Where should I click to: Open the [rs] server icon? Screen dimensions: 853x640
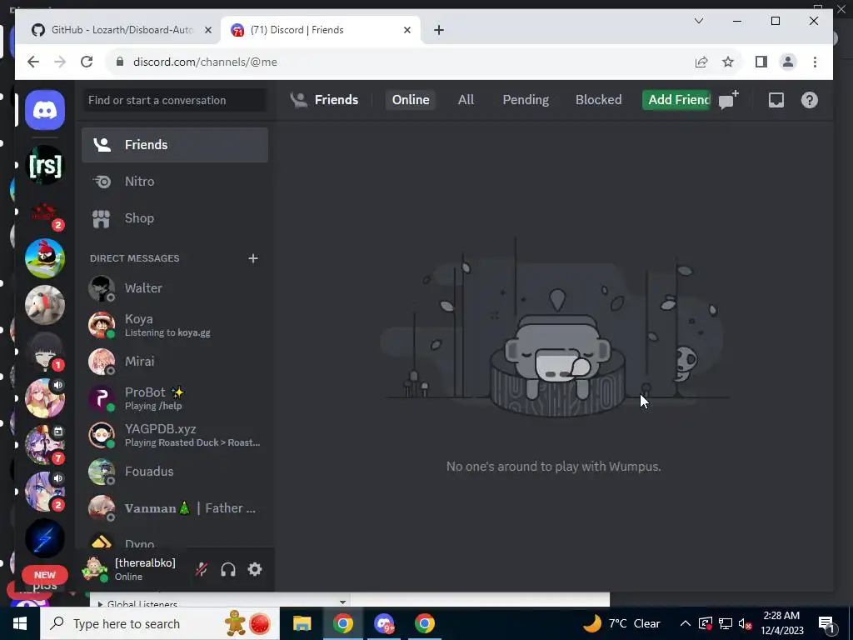point(45,165)
